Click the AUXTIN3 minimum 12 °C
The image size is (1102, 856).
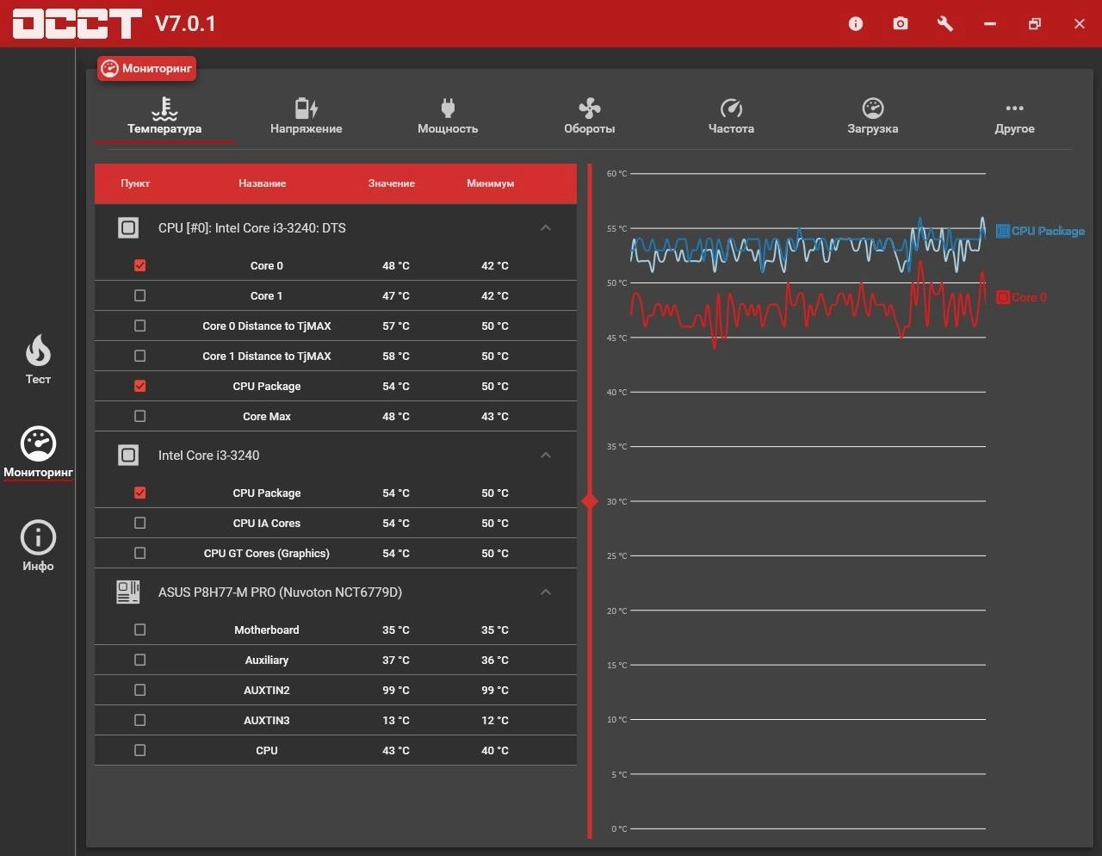pyautogui.click(x=495, y=720)
